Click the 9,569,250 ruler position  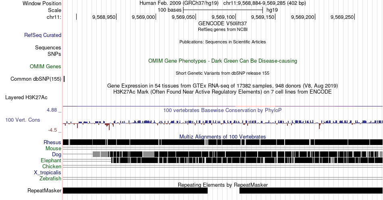(342, 17)
